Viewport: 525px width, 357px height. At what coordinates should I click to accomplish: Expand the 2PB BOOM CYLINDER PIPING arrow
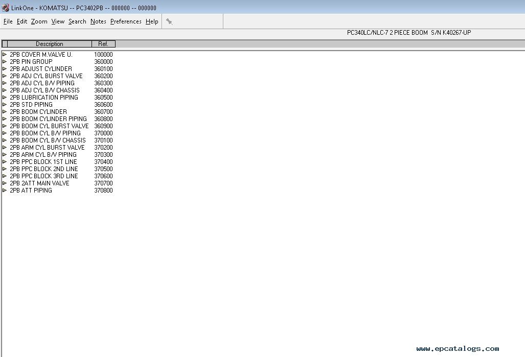5,119
